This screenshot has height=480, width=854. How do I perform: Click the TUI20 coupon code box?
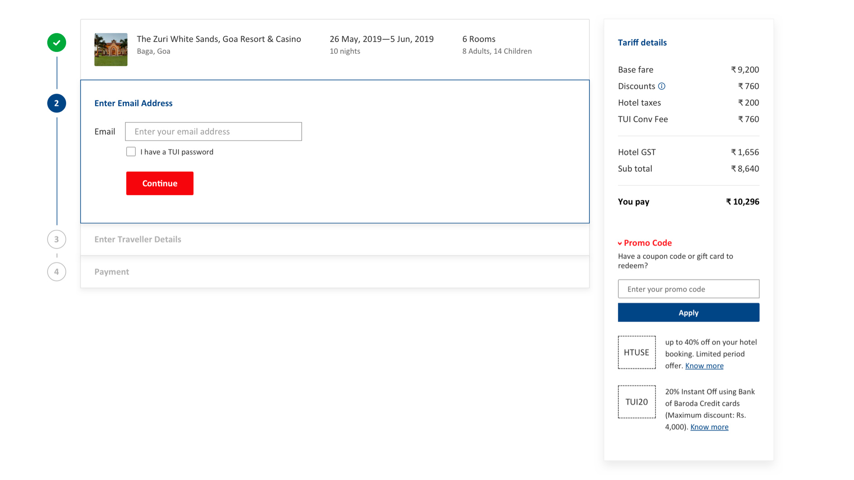pyautogui.click(x=636, y=402)
